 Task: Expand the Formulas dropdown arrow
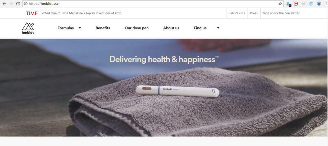[x=80, y=28]
